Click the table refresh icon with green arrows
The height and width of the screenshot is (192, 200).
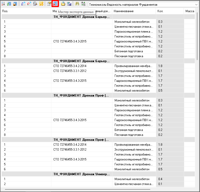click(x=9, y=4)
